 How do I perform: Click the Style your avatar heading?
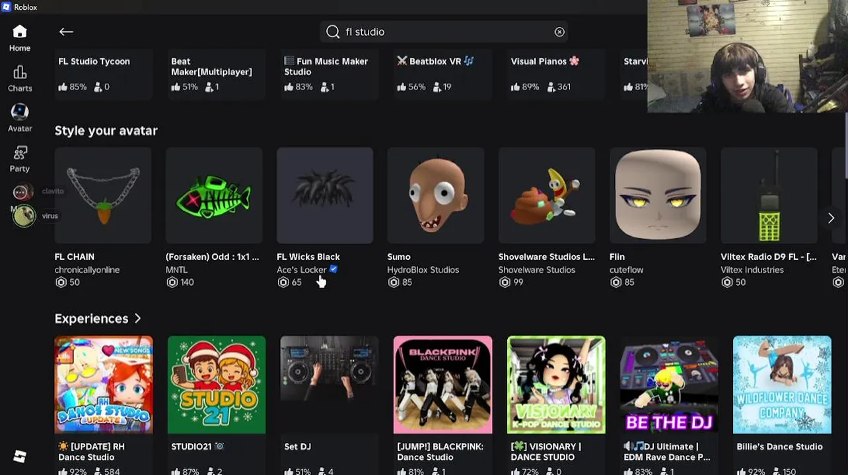coord(106,131)
